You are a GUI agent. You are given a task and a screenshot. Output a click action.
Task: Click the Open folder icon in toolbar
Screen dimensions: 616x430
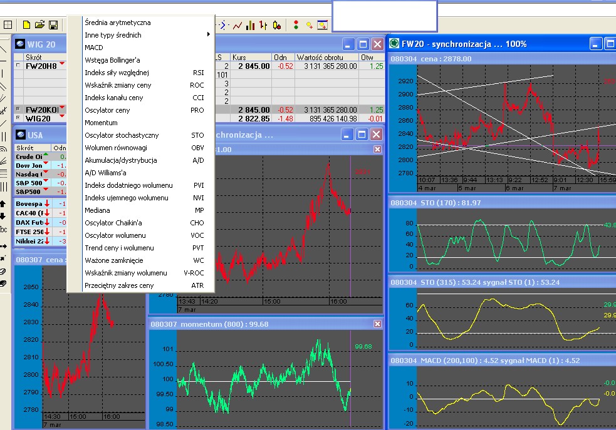click(40, 25)
